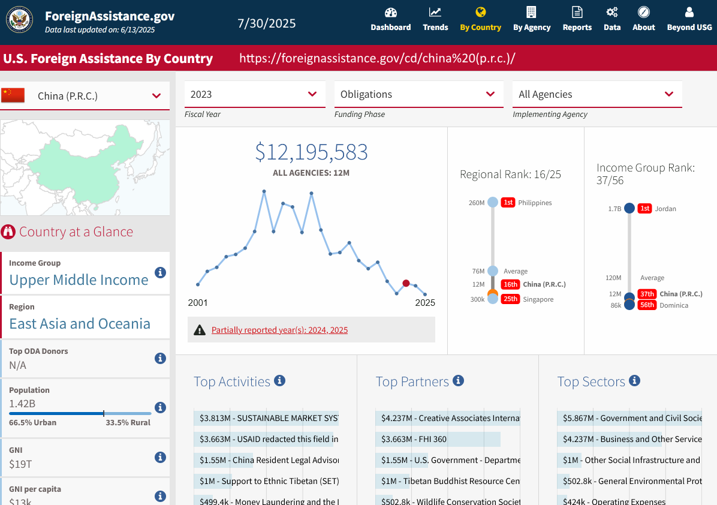Click the China (P.R.C.) 37th income rank badge
The height and width of the screenshot is (505, 717).
click(x=647, y=294)
